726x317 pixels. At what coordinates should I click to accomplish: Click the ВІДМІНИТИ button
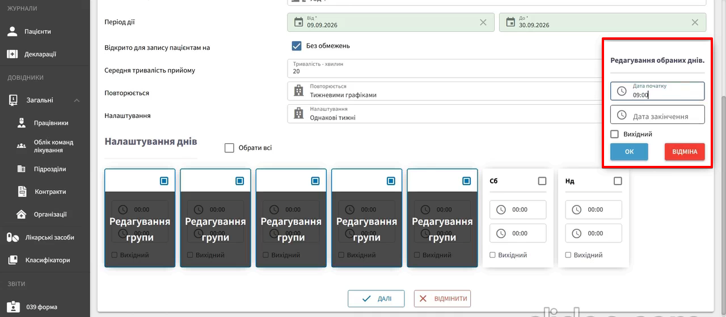(442, 298)
